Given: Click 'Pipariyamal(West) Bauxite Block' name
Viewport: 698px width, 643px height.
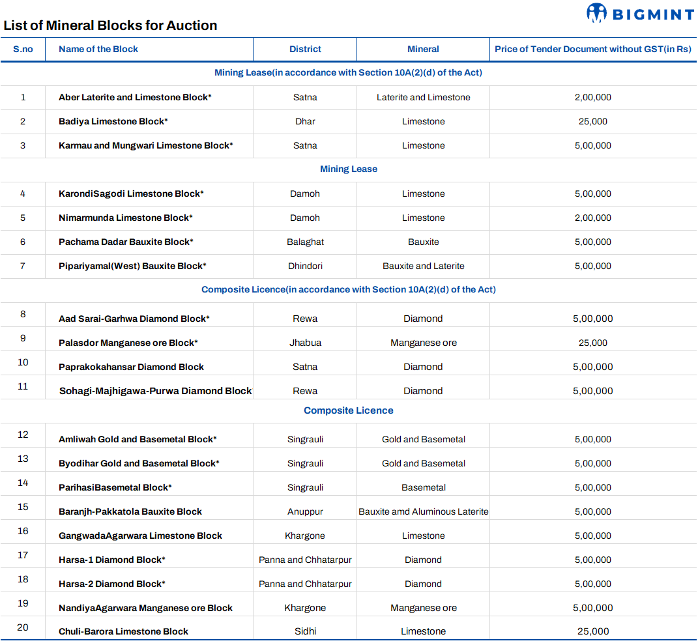Looking at the screenshot, I should pyautogui.click(x=132, y=266).
